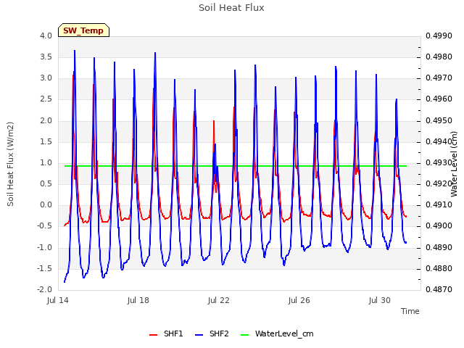Click the 0.4870 right axis tick label
The height and width of the screenshot is (348, 464).
pyautogui.click(x=439, y=289)
